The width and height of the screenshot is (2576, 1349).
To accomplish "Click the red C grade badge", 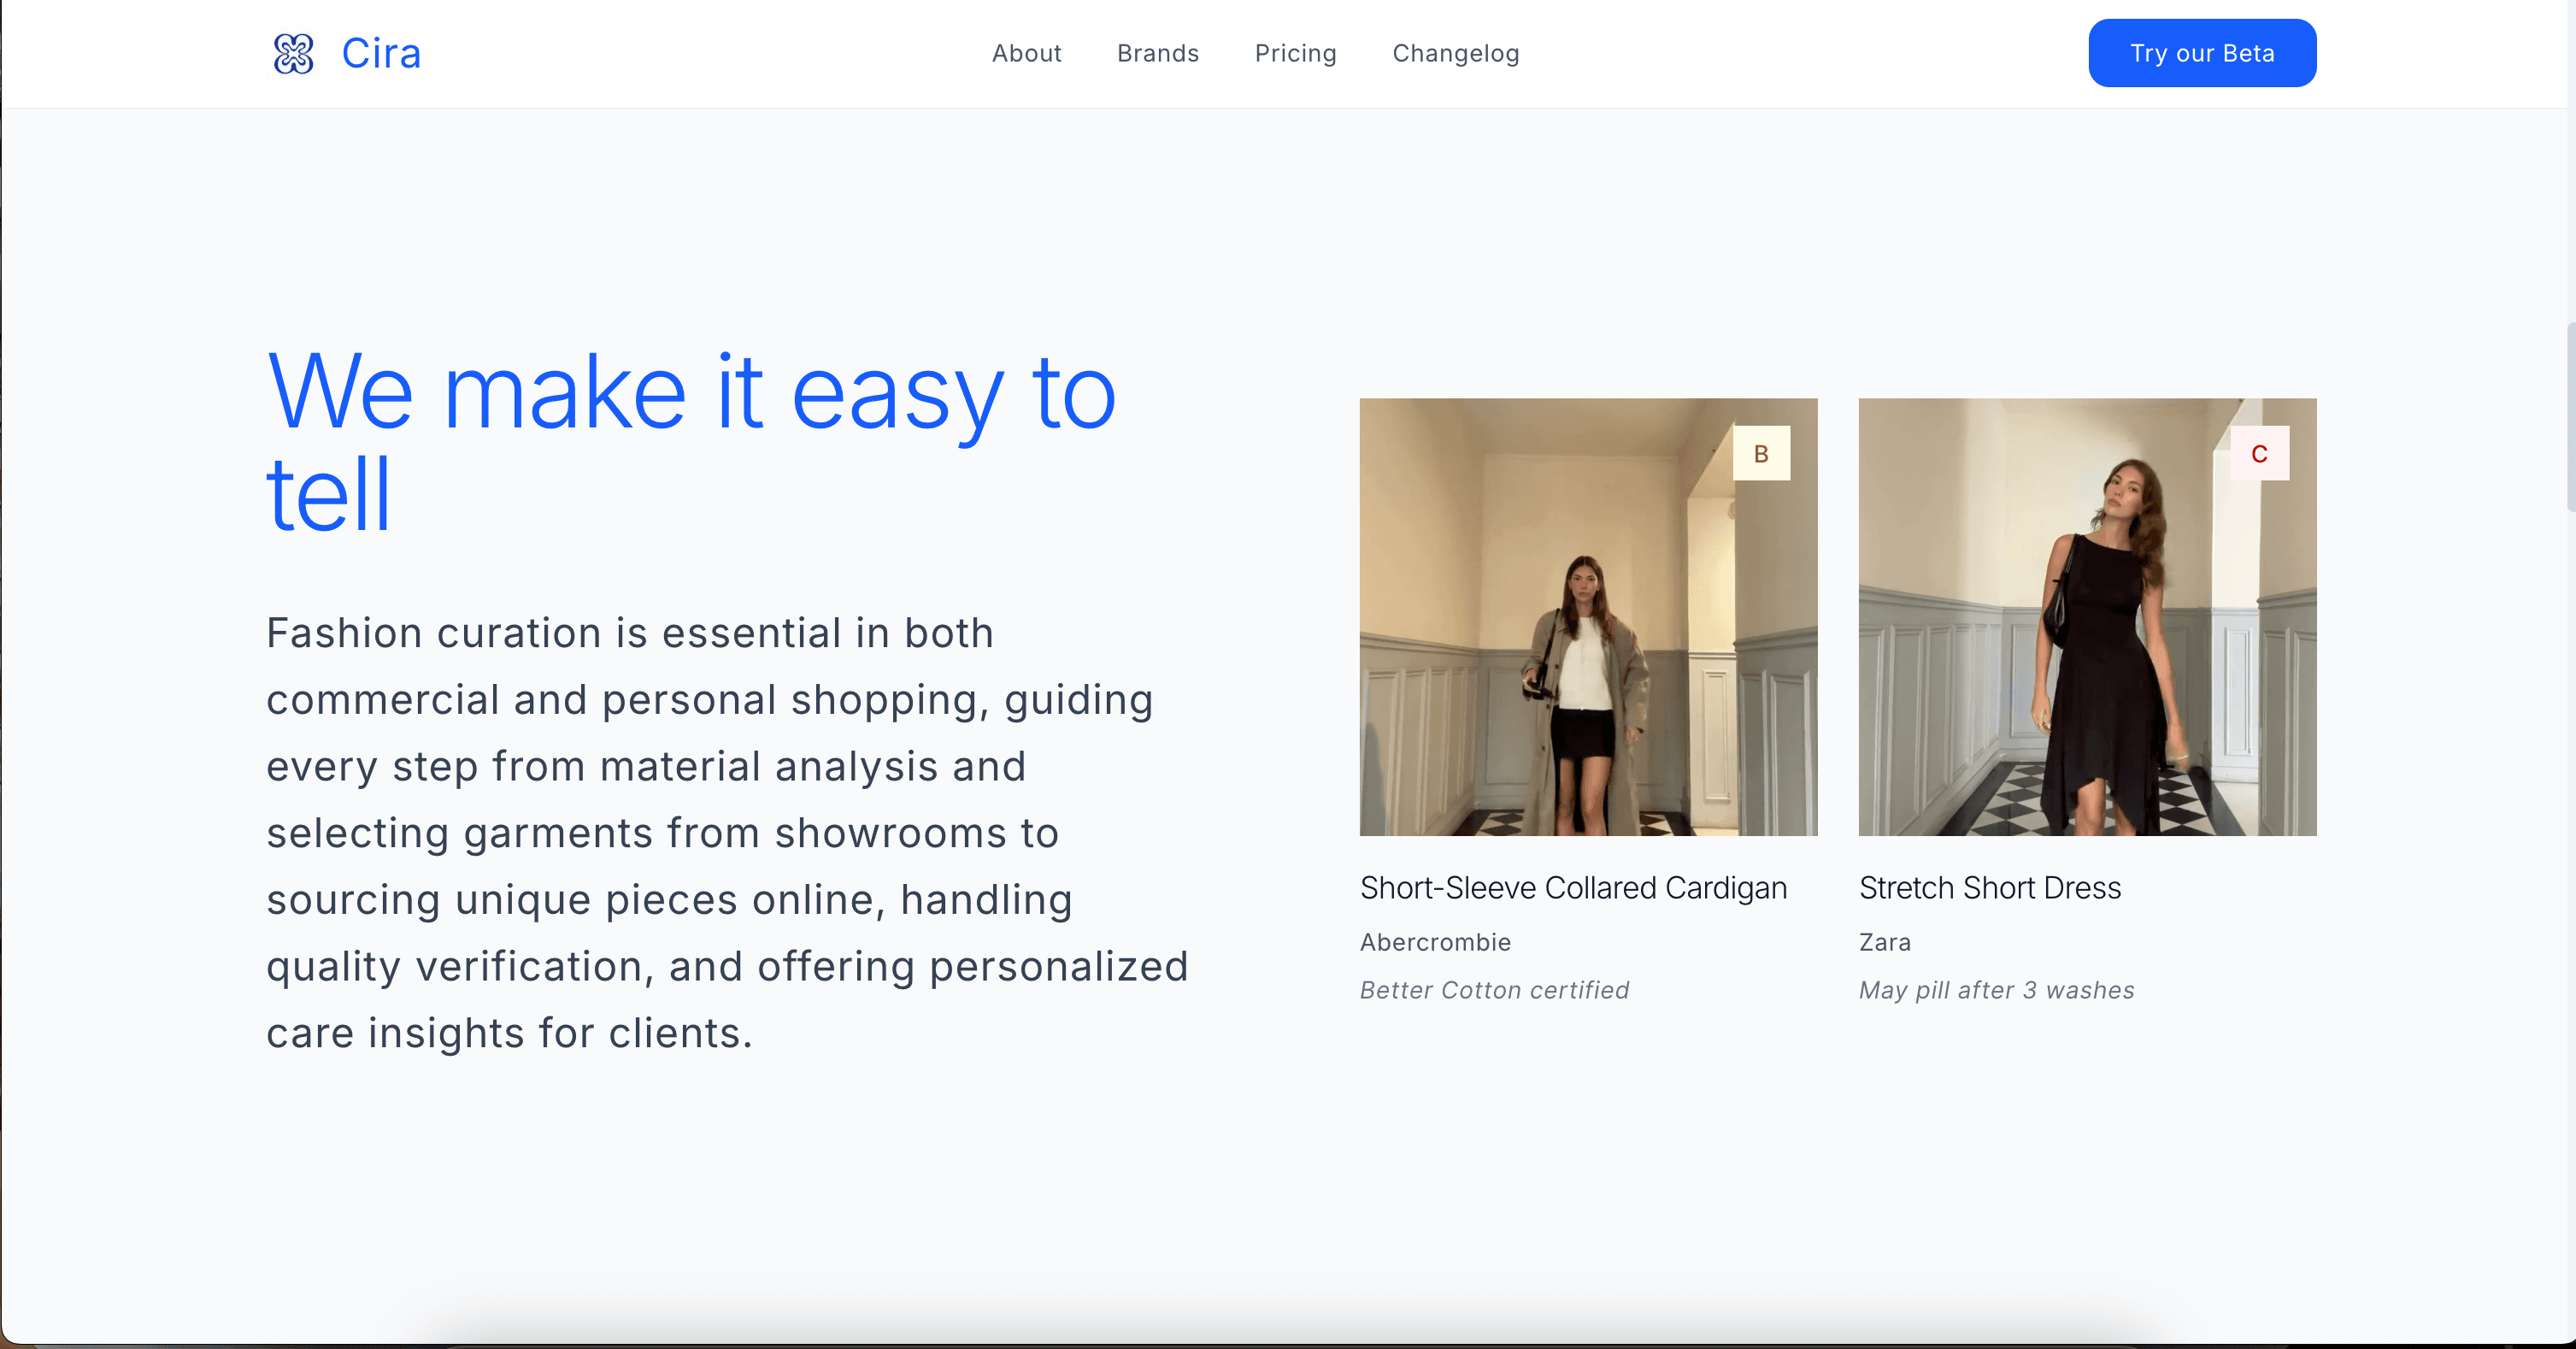I will point(2258,454).
